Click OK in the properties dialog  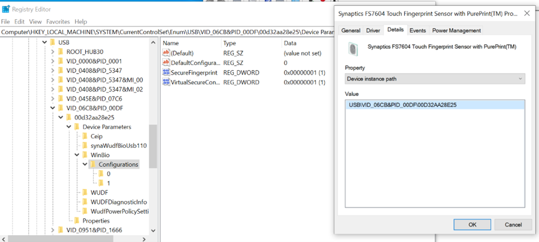click(x=472, y=225)
